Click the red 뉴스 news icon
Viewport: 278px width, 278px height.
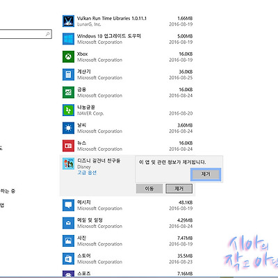68,146
